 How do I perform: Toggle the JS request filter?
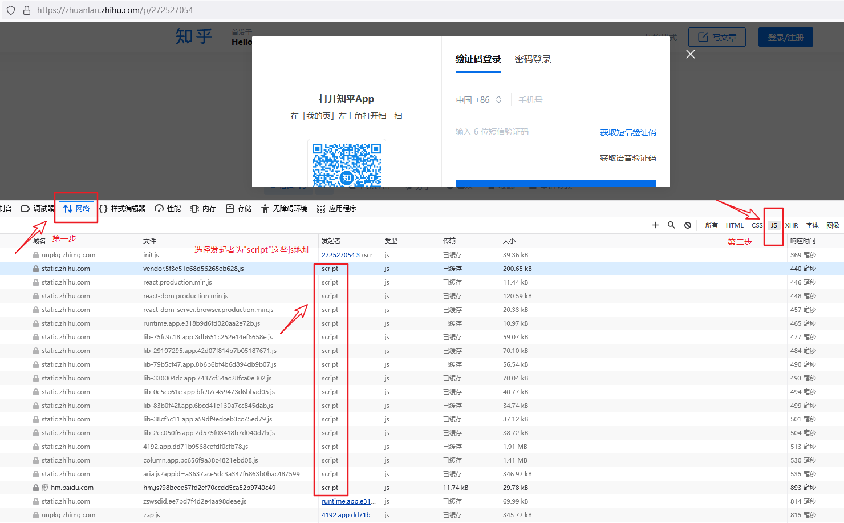click(774, 225)
